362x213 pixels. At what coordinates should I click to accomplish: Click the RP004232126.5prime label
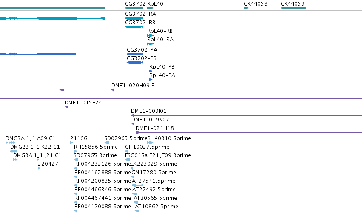tap(103, 164)
